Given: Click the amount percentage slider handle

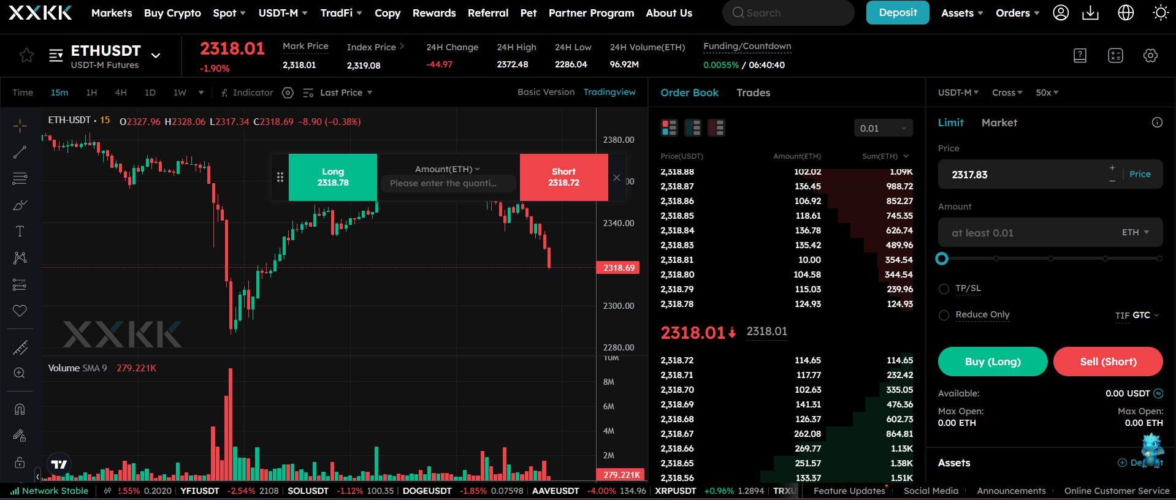Looking at the screenshot, I should [942, 259].
